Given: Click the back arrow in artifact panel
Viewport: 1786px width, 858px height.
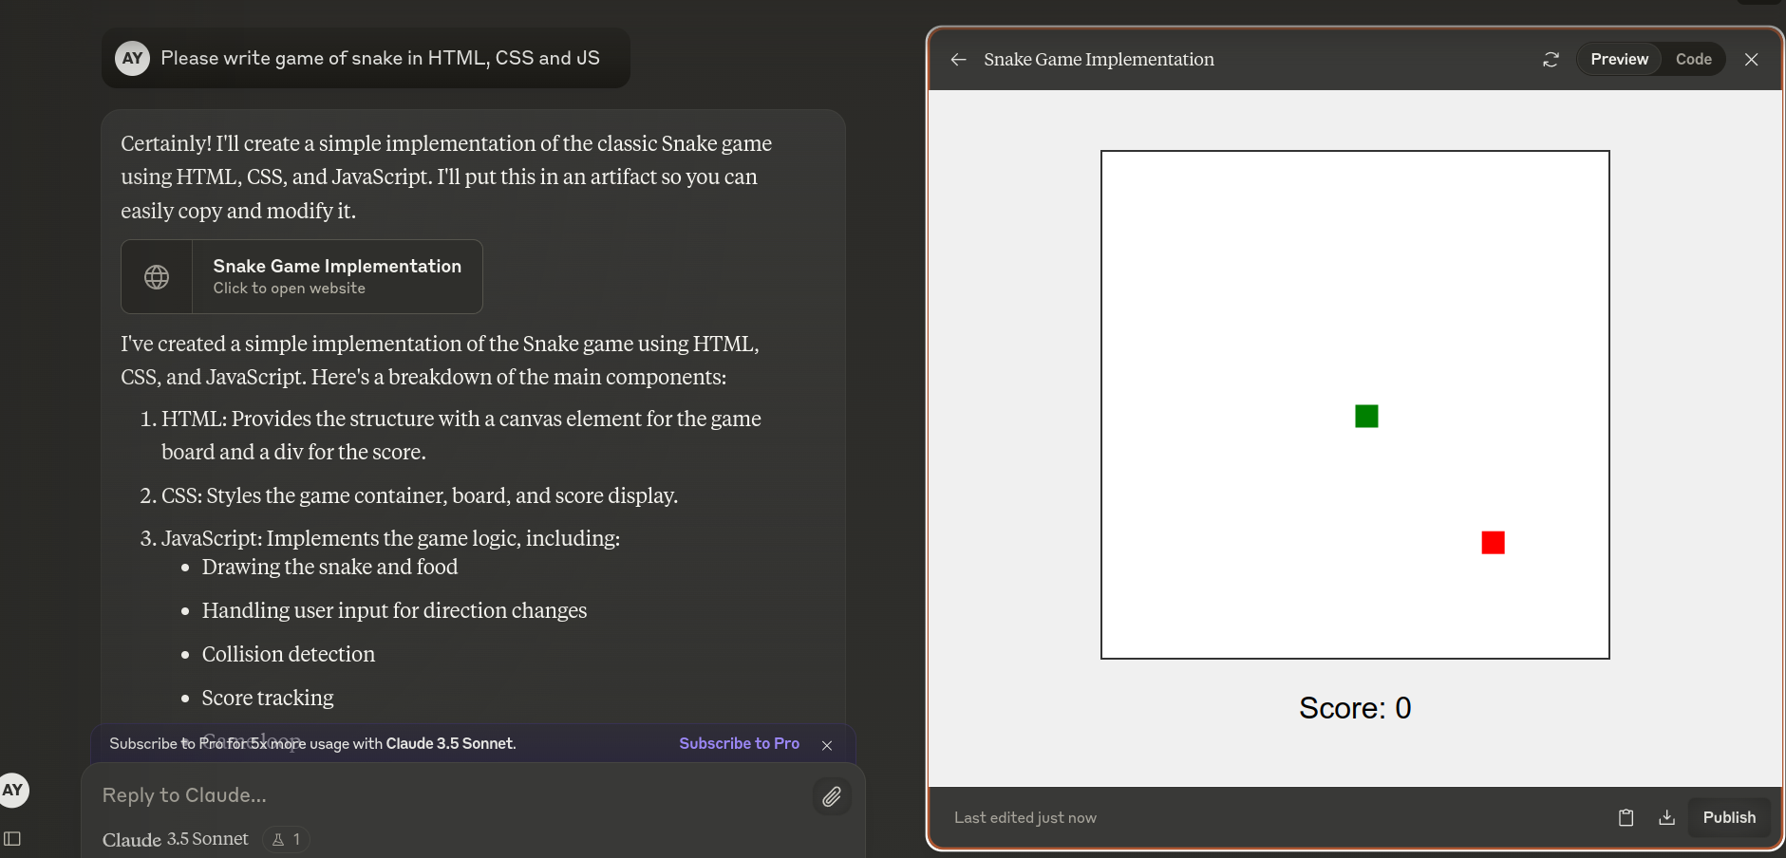Looking at the screenshot, I should coord(958,60).
